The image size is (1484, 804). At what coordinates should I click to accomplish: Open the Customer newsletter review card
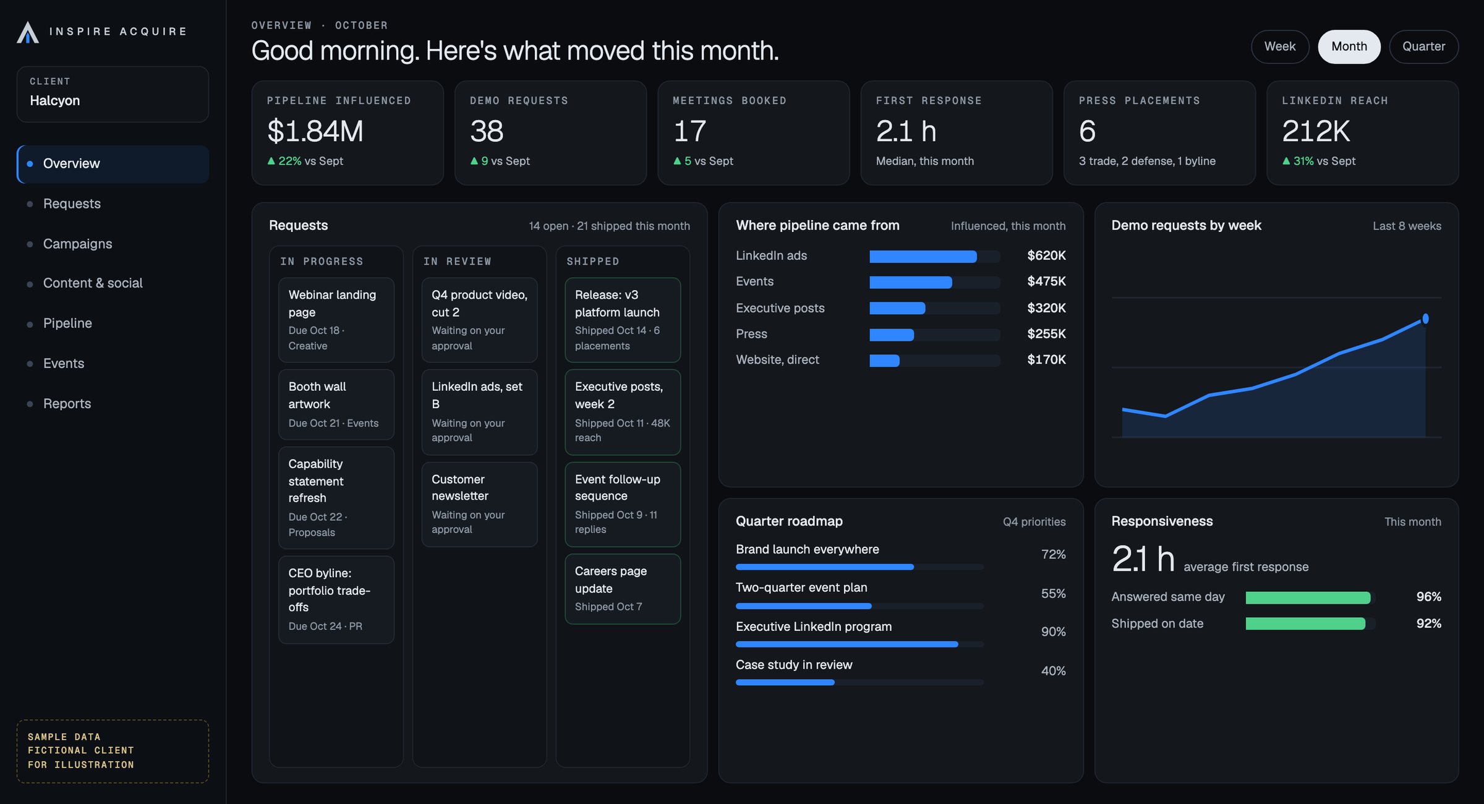(x=479, y=504)
